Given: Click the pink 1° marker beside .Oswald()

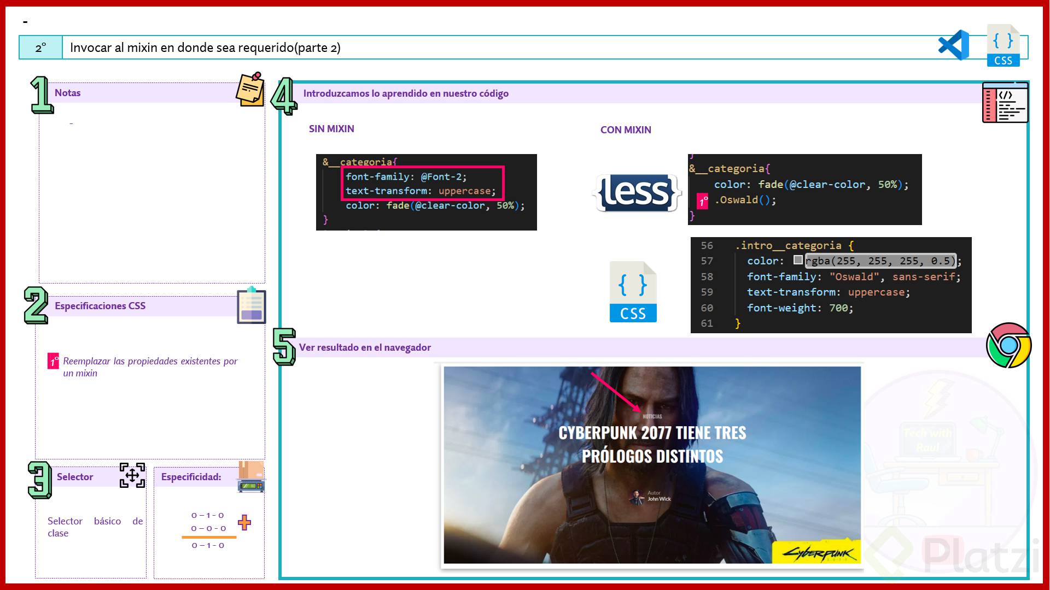Looking at the screenshot, I should 702,201.
